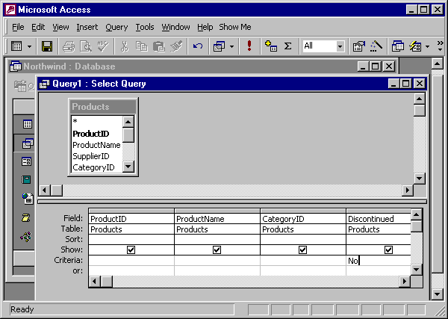Click the Database Window toolbar icon
The image size is (448, 319).
[399, 46]
